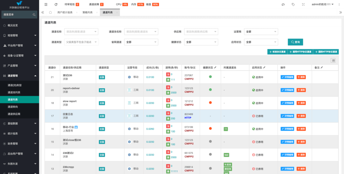This screenshot has width=344, height=174.
Task: Open 概况总览 in sidebar
Action: 19,25
